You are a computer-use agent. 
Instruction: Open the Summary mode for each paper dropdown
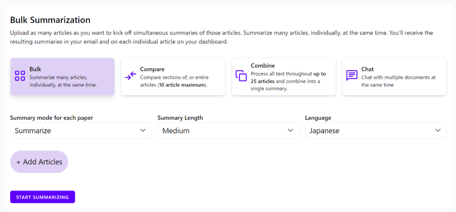[x=81, y=130]
